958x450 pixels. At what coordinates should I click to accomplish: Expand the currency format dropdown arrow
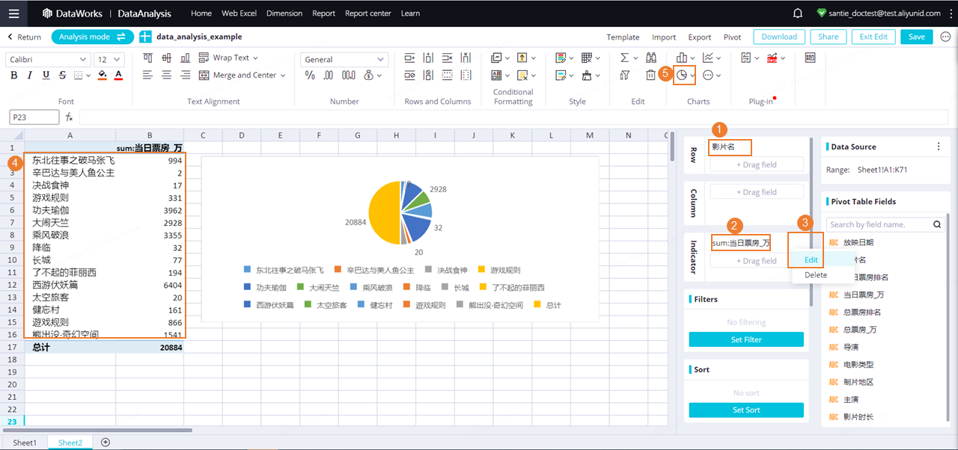pos(378,75)
